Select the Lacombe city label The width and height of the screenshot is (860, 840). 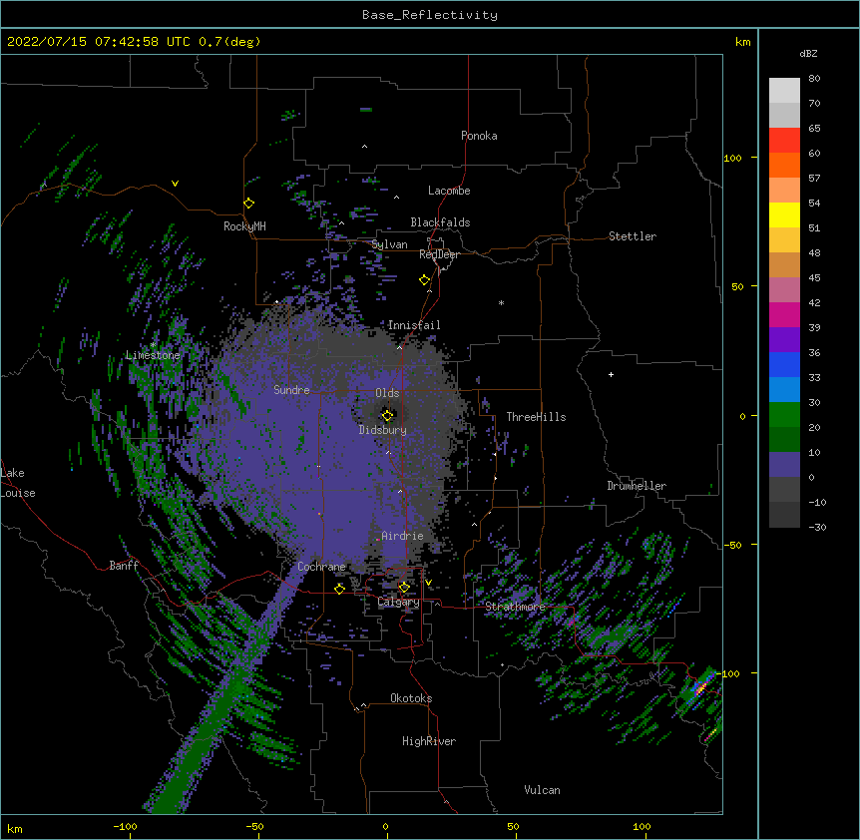[x=449, y=191]
